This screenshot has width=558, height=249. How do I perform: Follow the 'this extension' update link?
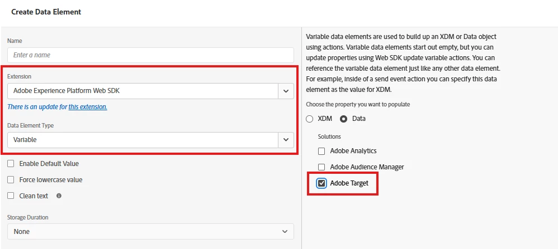[88, 107]
